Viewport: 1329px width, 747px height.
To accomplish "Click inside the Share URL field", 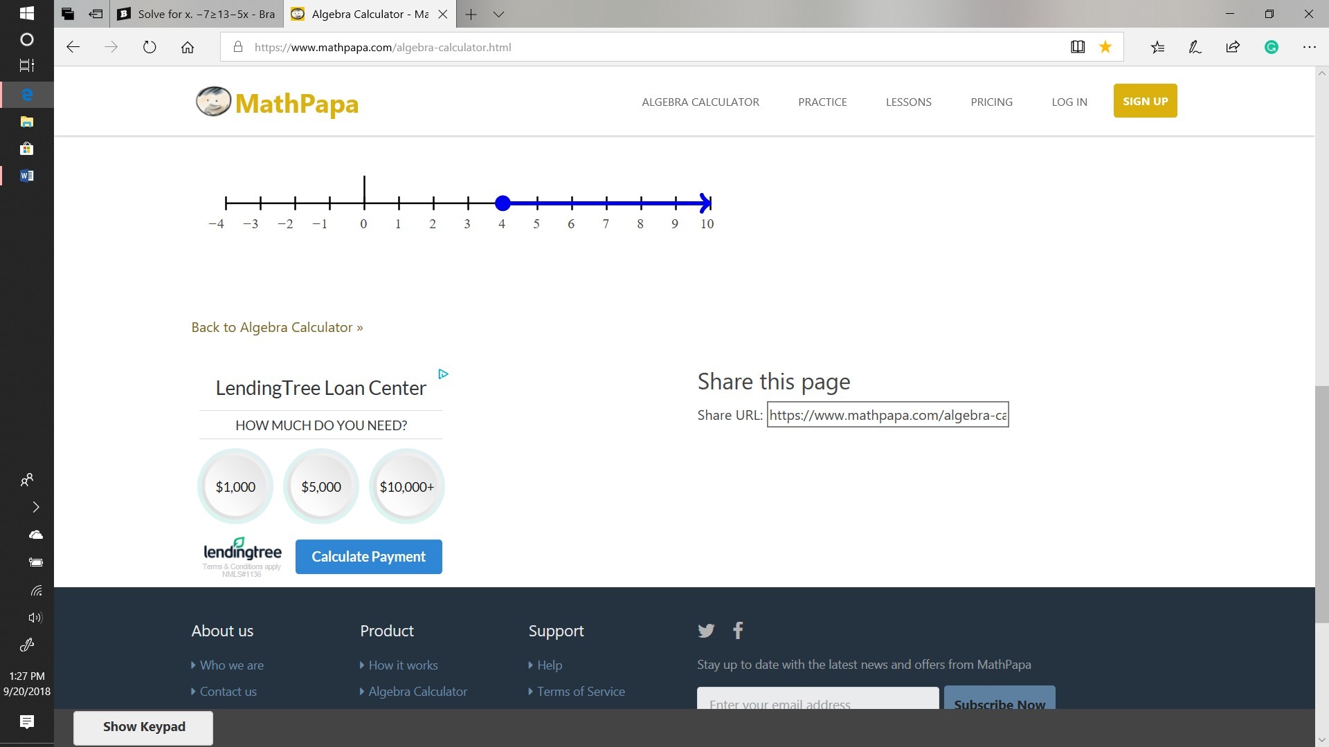I will [887, 415].
